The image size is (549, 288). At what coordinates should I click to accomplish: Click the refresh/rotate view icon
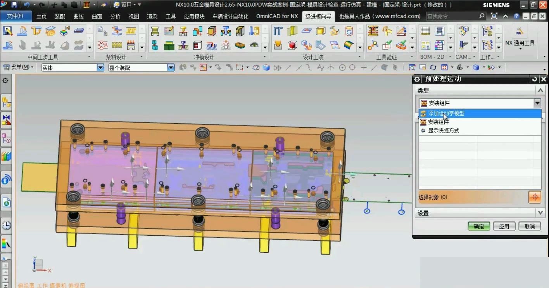click(x=433, y=68)
